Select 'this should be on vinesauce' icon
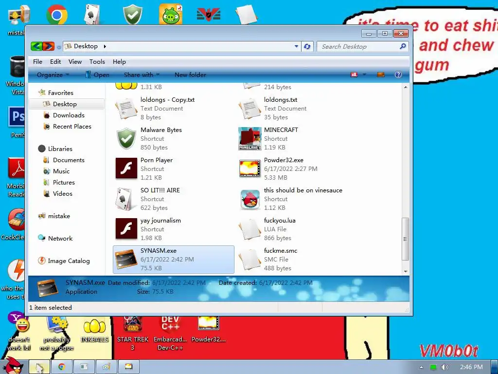 (250, 199)
